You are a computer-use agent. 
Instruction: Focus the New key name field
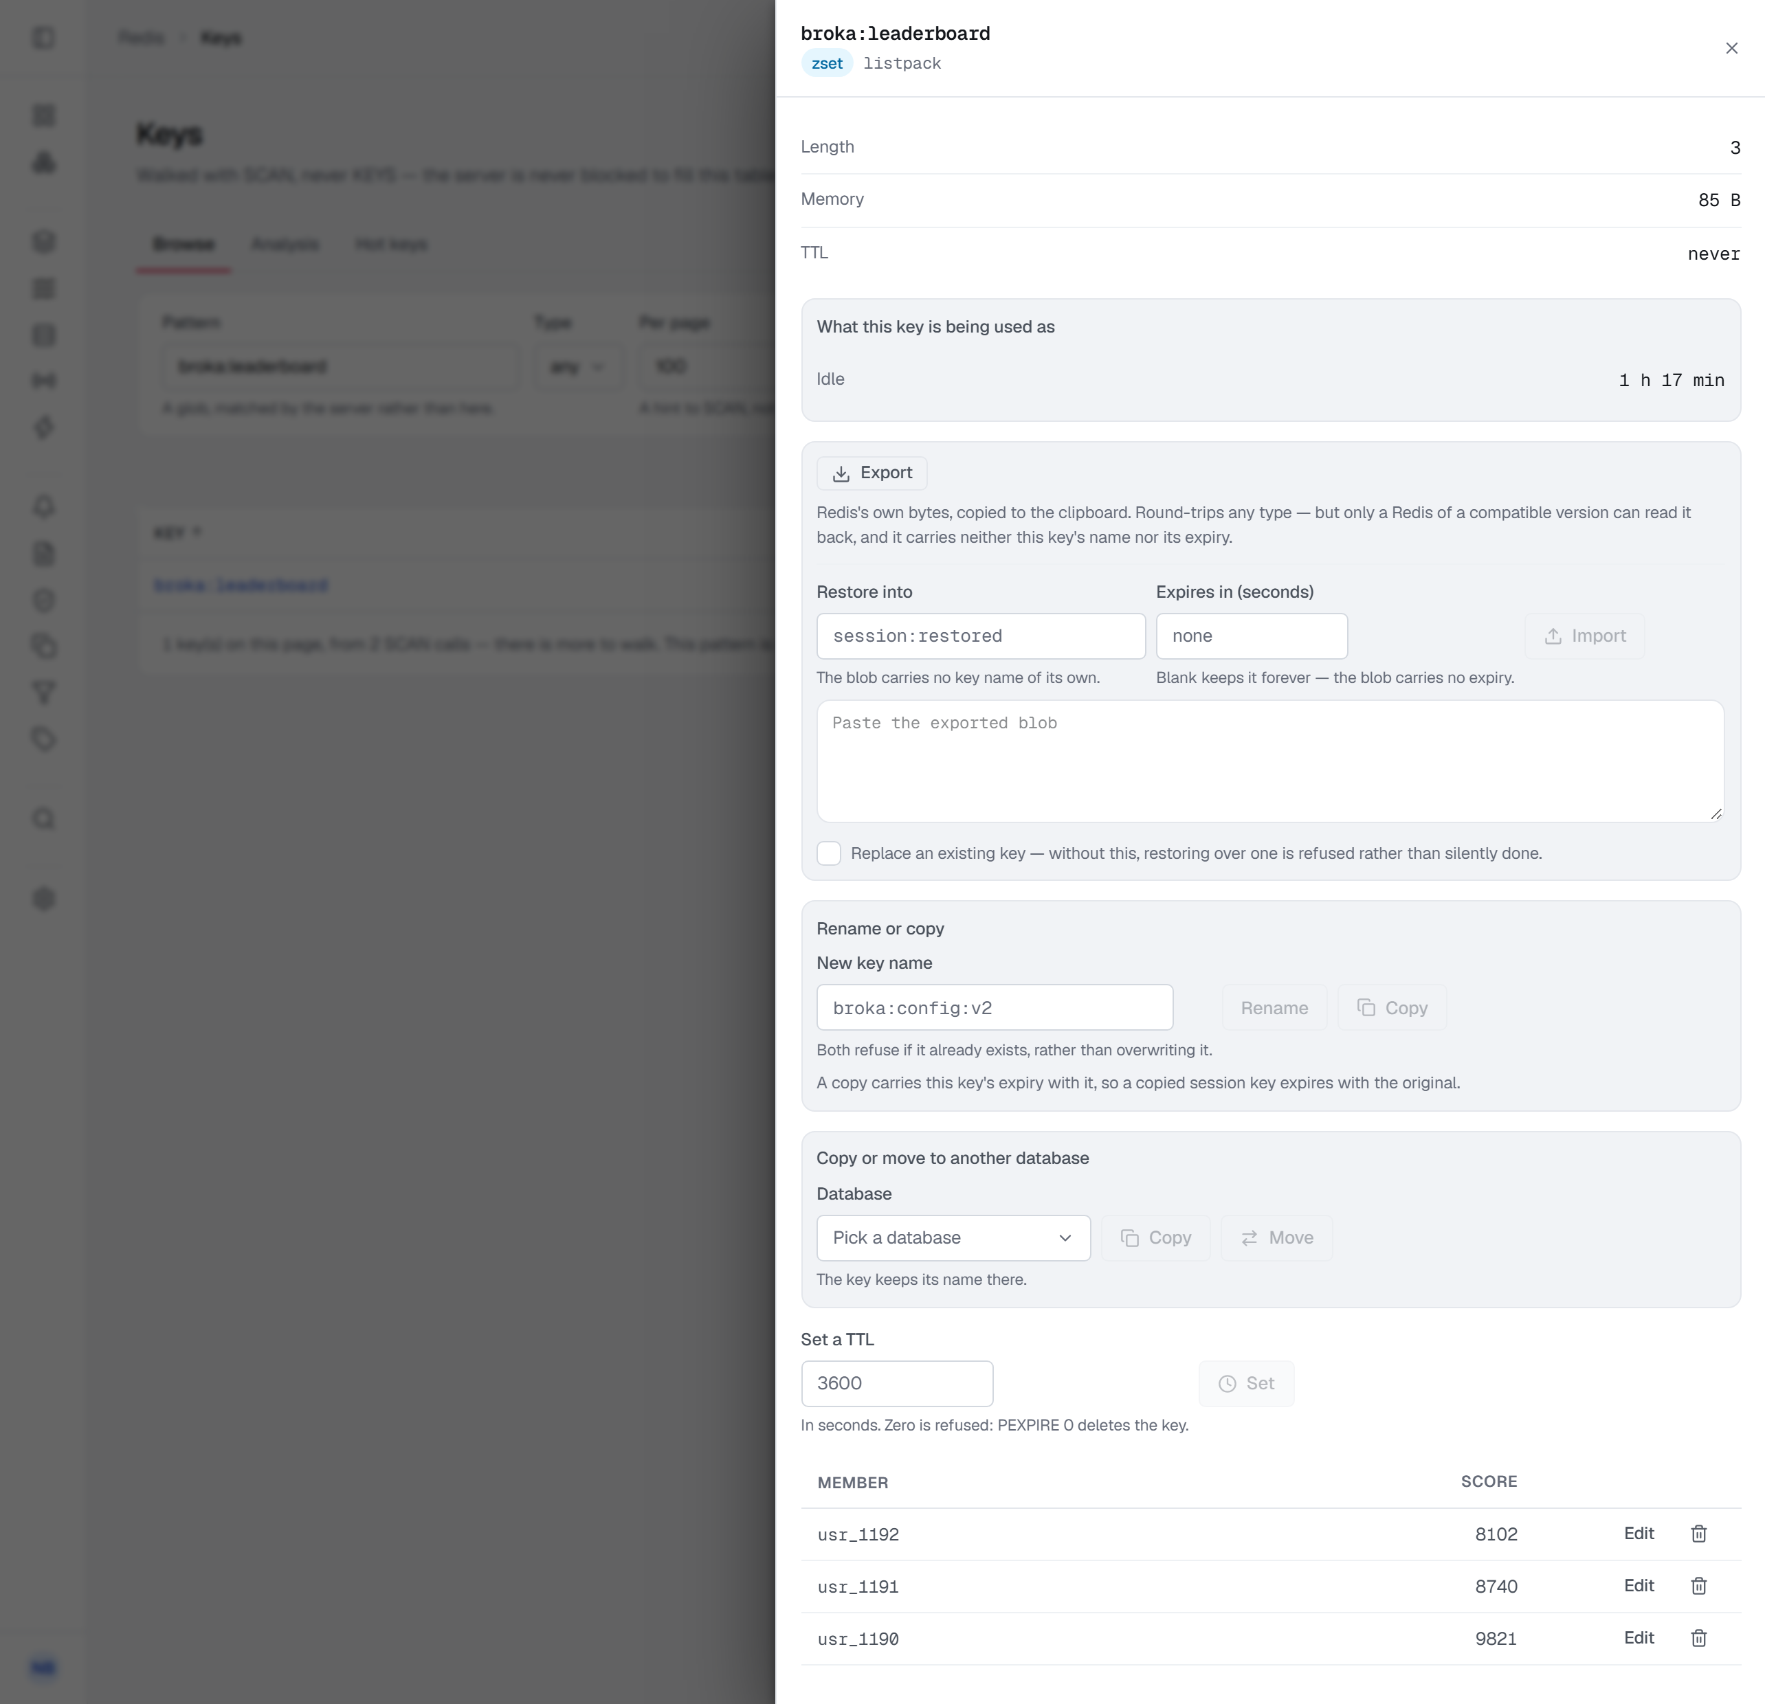(x=994, y=1007)
